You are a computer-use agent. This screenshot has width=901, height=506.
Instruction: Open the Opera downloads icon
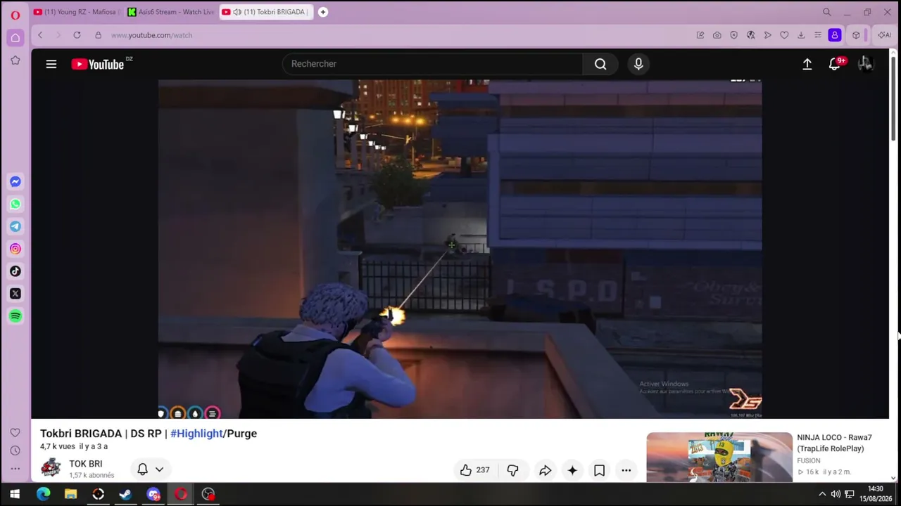click(x=801, y=35)
